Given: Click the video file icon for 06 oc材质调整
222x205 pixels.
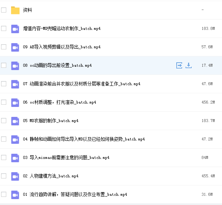Looking at the screenshot, I should click(x=15, y=102).
